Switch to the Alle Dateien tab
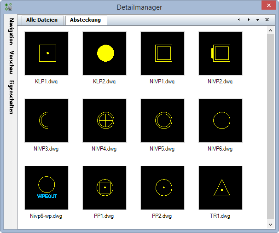Screen dimensions: 279x233 pos(42,20)
